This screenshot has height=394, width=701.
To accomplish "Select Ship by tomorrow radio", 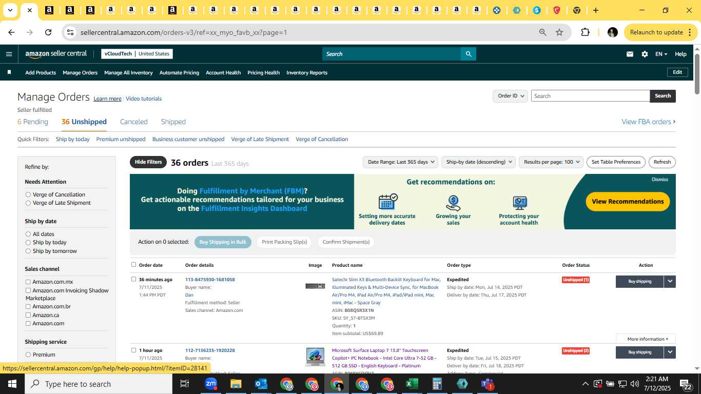I will (28, 251).
